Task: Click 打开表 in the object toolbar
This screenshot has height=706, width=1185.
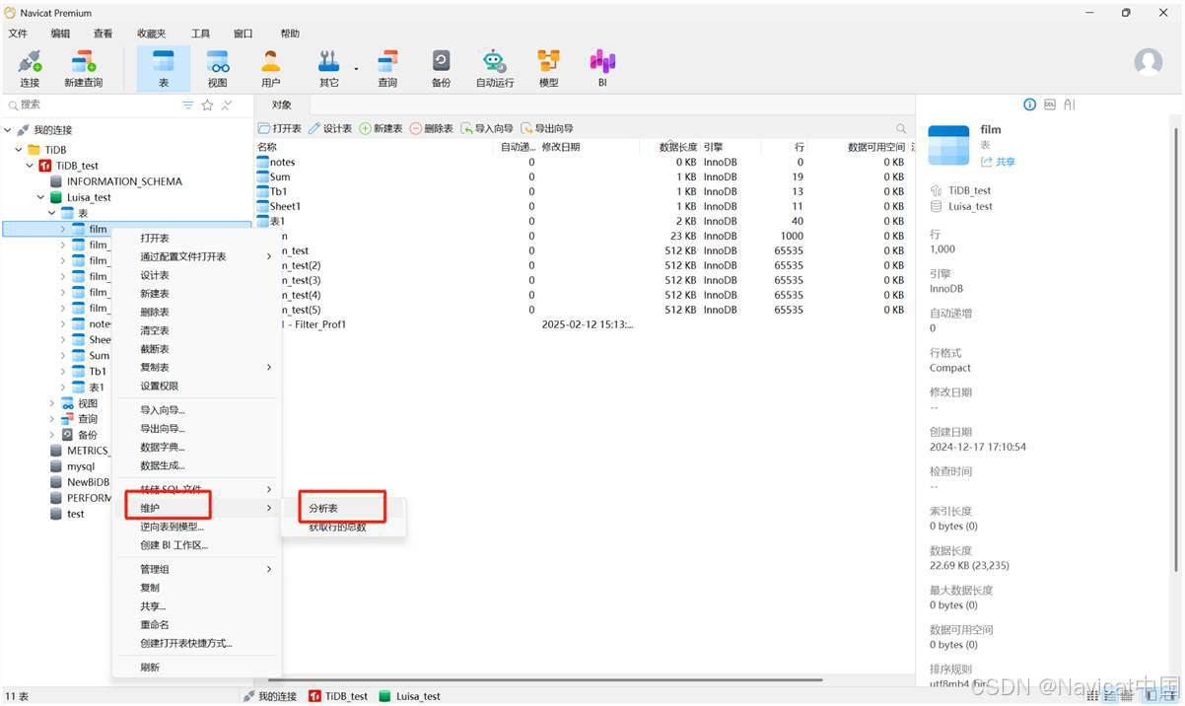Action: click(x=280, y=129)
